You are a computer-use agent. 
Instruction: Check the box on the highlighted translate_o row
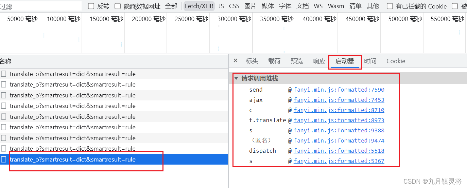click(3, 159)
